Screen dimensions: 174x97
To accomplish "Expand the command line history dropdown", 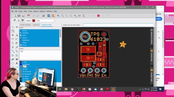I will coord(154,25).
